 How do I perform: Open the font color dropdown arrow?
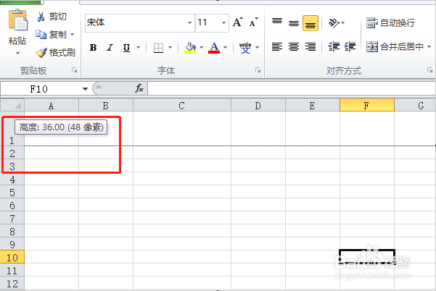[x=225, y=48]
